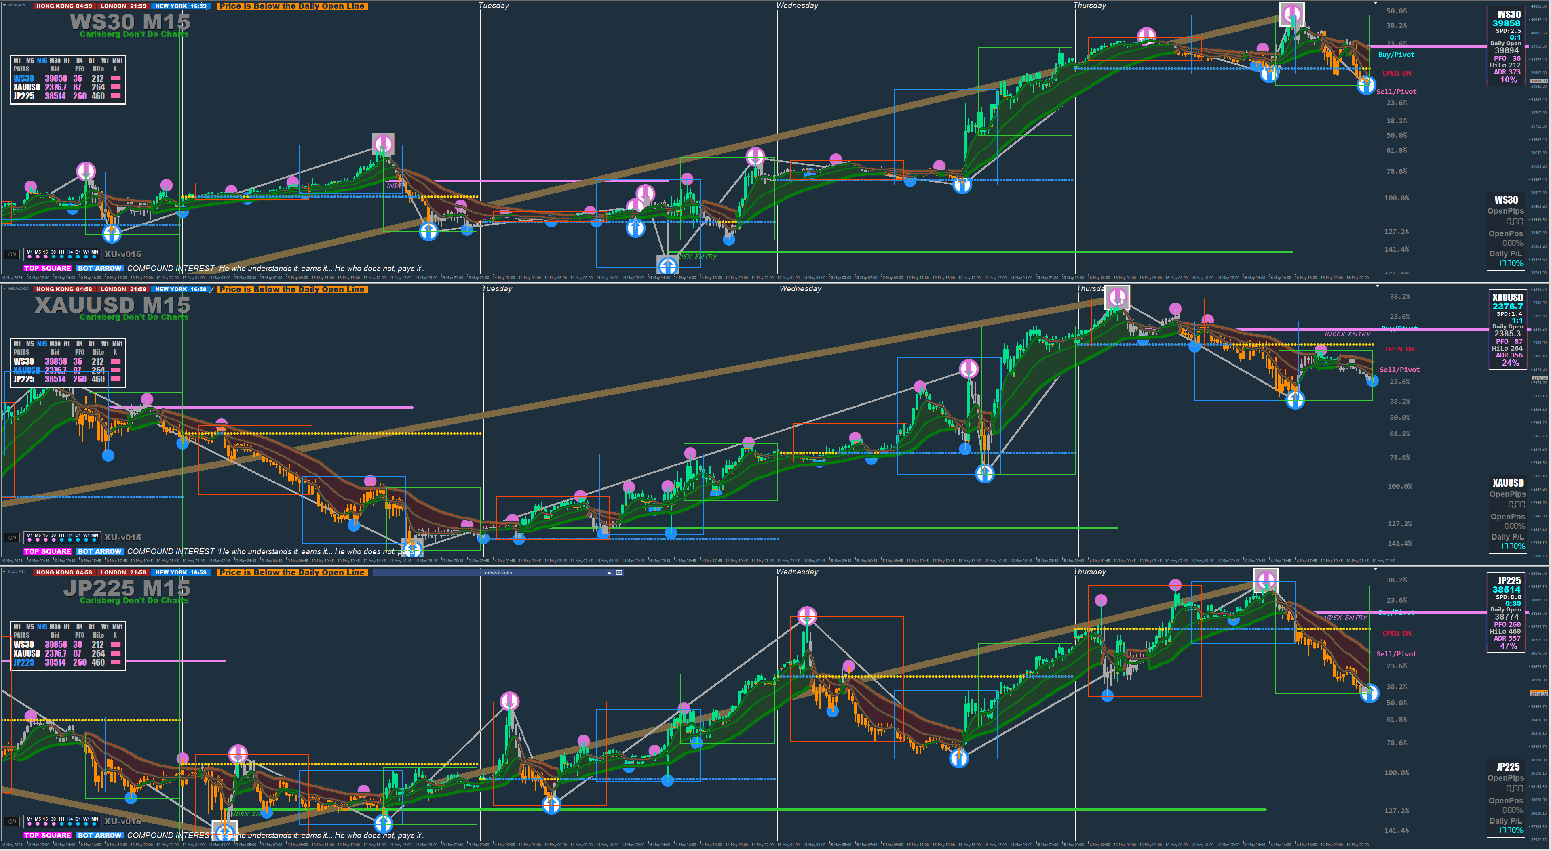This screenshot has width=1551, height=851.
Task: Click the boxed top-square marker at XAUUSD Thursday high
Action: point(1117,297)
